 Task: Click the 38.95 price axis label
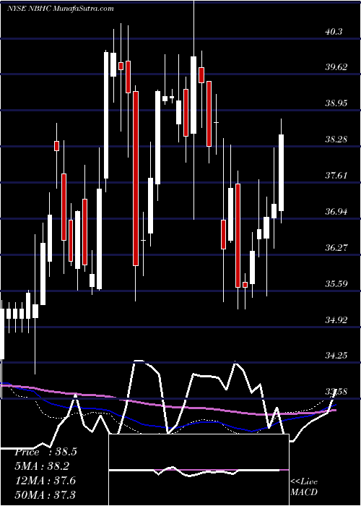336,103
